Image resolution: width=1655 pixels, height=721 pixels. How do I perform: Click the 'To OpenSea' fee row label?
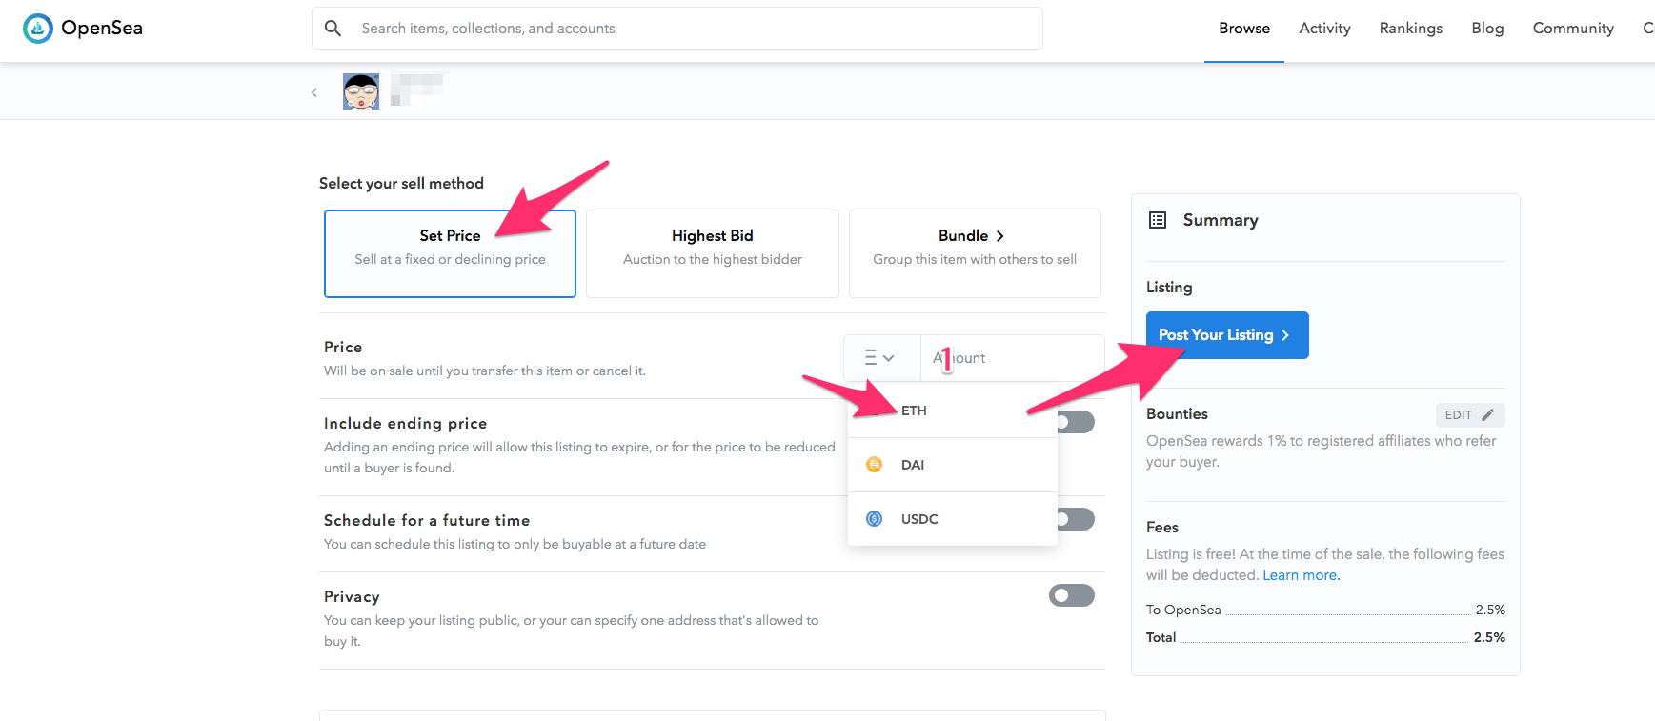tap(1183, 610)
